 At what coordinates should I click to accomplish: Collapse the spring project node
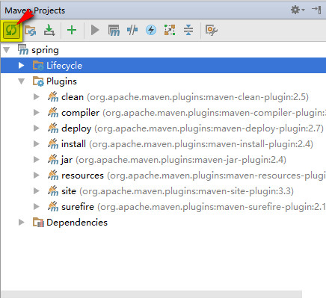[x=7, y=50]
